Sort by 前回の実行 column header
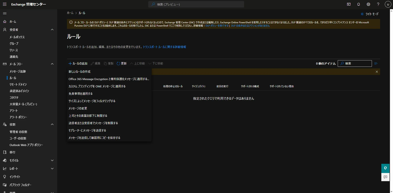 pyautogui.click(x=222, y=86)
